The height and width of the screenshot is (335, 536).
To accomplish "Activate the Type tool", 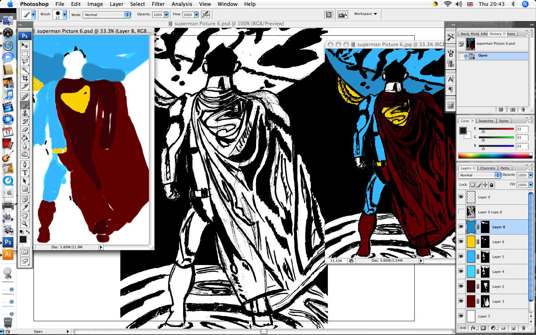I will tap(25, 173).
